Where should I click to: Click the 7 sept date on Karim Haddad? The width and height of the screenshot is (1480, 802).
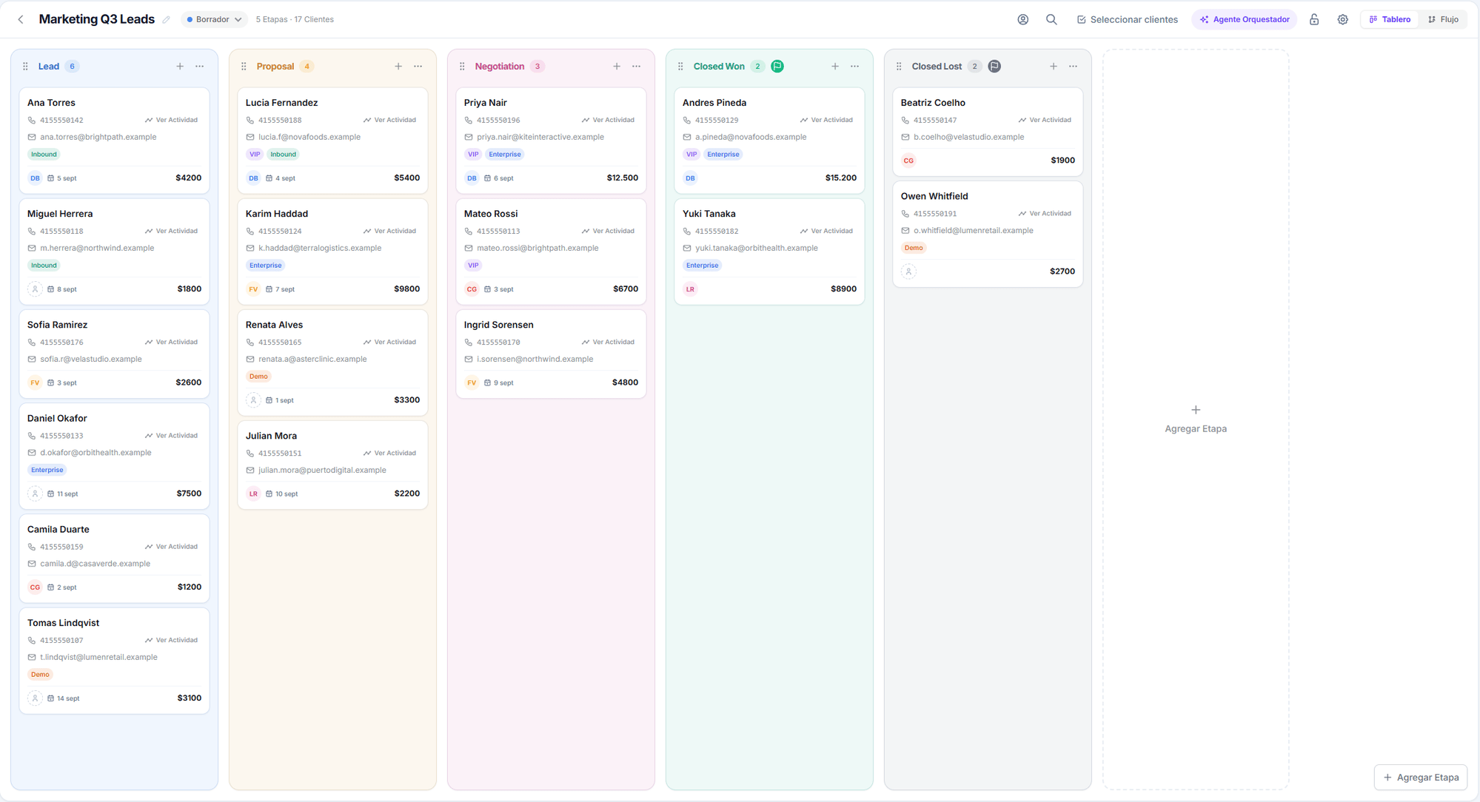[281, 289]
